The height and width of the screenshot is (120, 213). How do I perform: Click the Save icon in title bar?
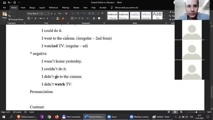4,2
